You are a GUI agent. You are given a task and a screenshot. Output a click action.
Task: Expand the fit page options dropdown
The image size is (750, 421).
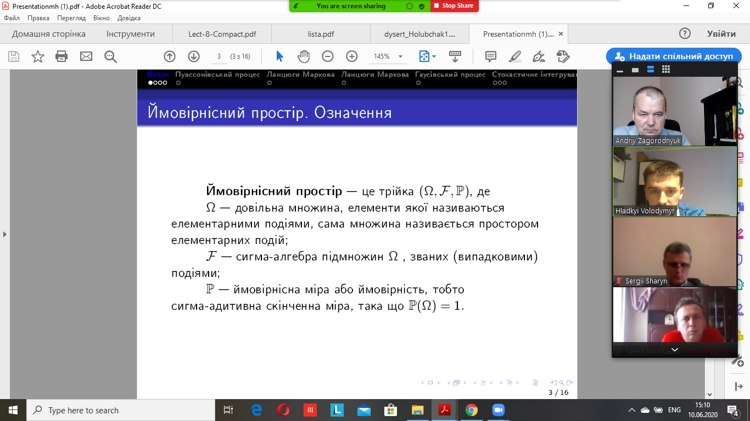point(434,56)
